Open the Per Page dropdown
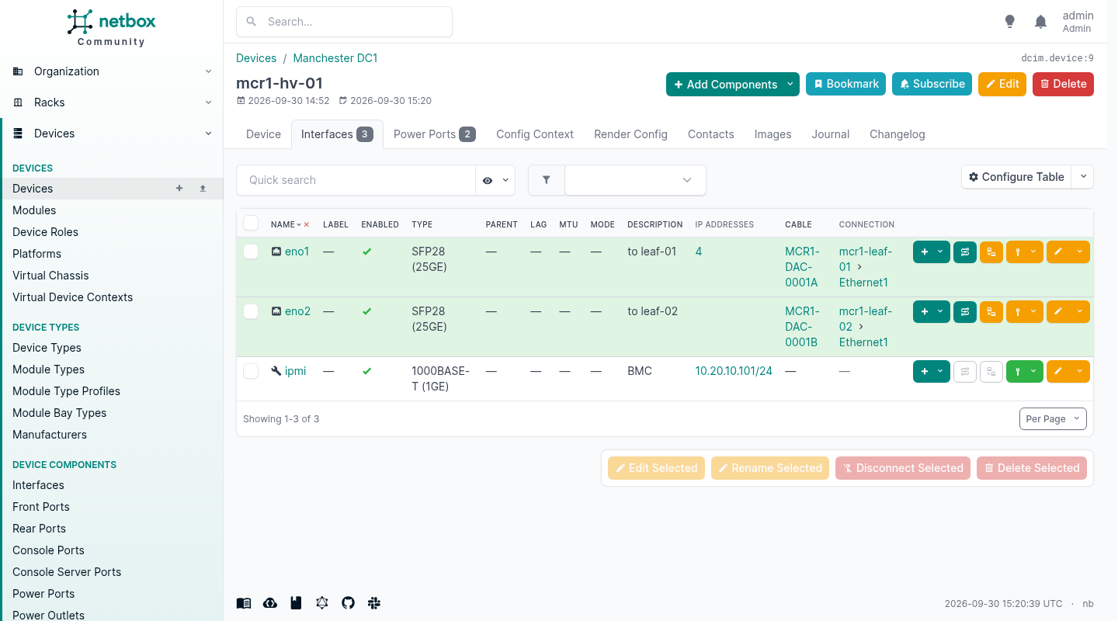 [1053, 419]
